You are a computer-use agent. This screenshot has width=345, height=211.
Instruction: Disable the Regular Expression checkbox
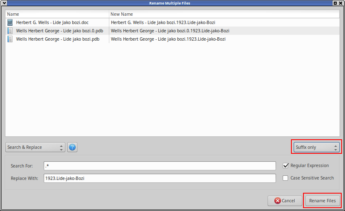(x=286, y=165)
